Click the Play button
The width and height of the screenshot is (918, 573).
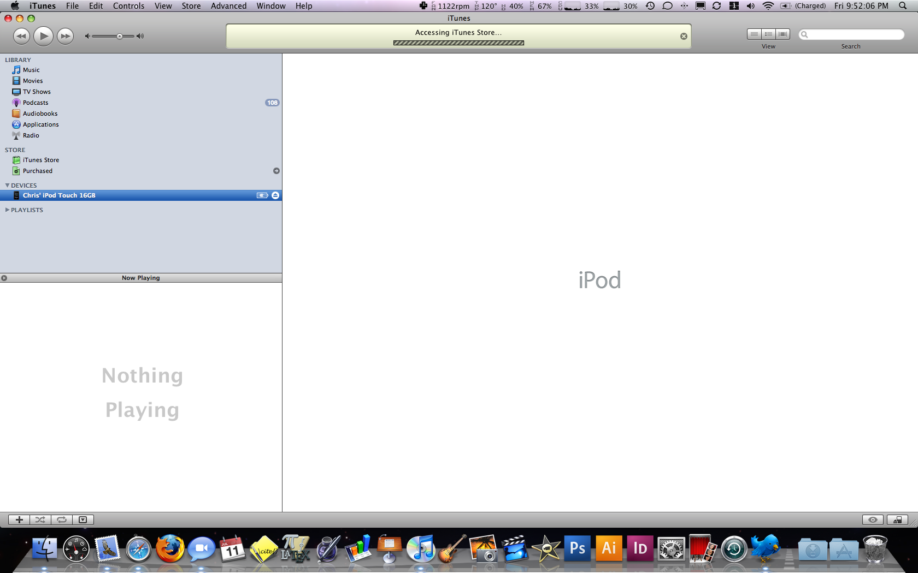pos(43,37)
